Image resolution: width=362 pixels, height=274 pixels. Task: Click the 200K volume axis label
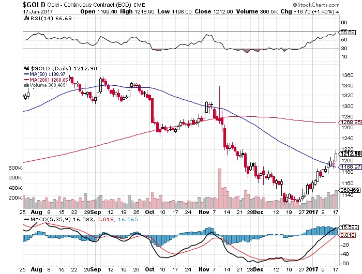tap(15, 198)
